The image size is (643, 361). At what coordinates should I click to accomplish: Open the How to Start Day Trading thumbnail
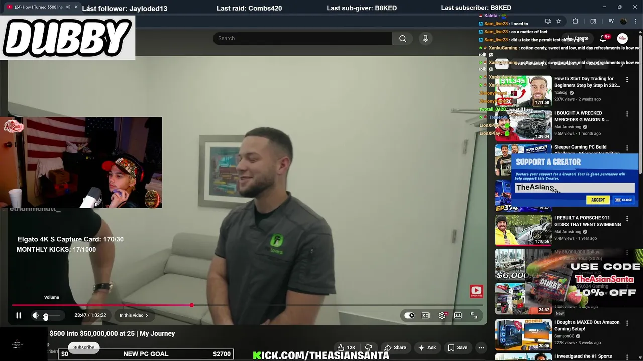[523, 91]
